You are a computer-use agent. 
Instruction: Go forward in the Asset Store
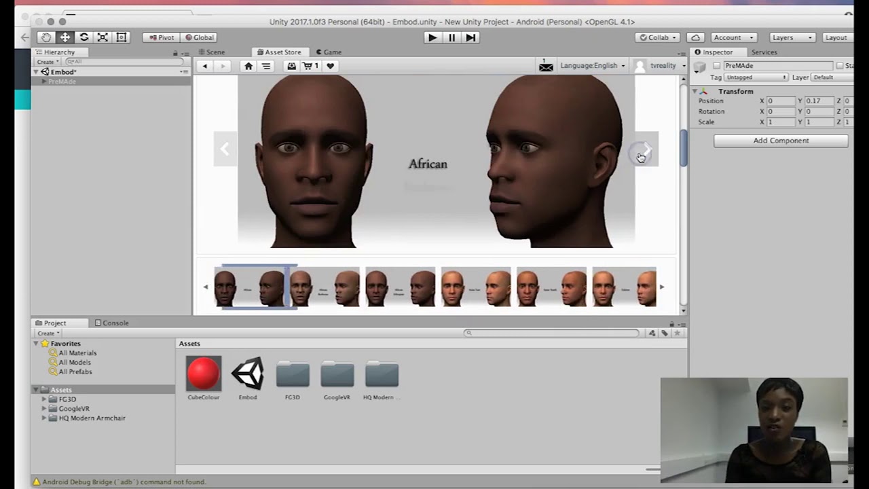coord(222,66)
